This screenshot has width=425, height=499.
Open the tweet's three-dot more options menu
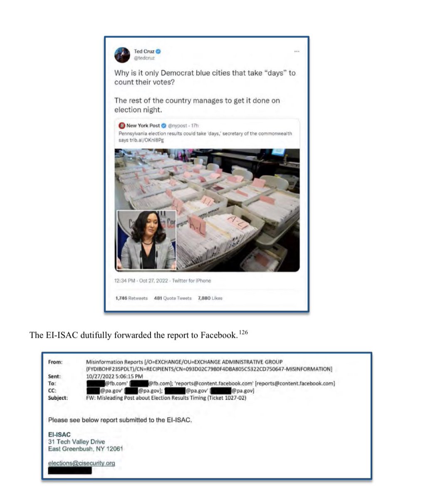(297, 51)
